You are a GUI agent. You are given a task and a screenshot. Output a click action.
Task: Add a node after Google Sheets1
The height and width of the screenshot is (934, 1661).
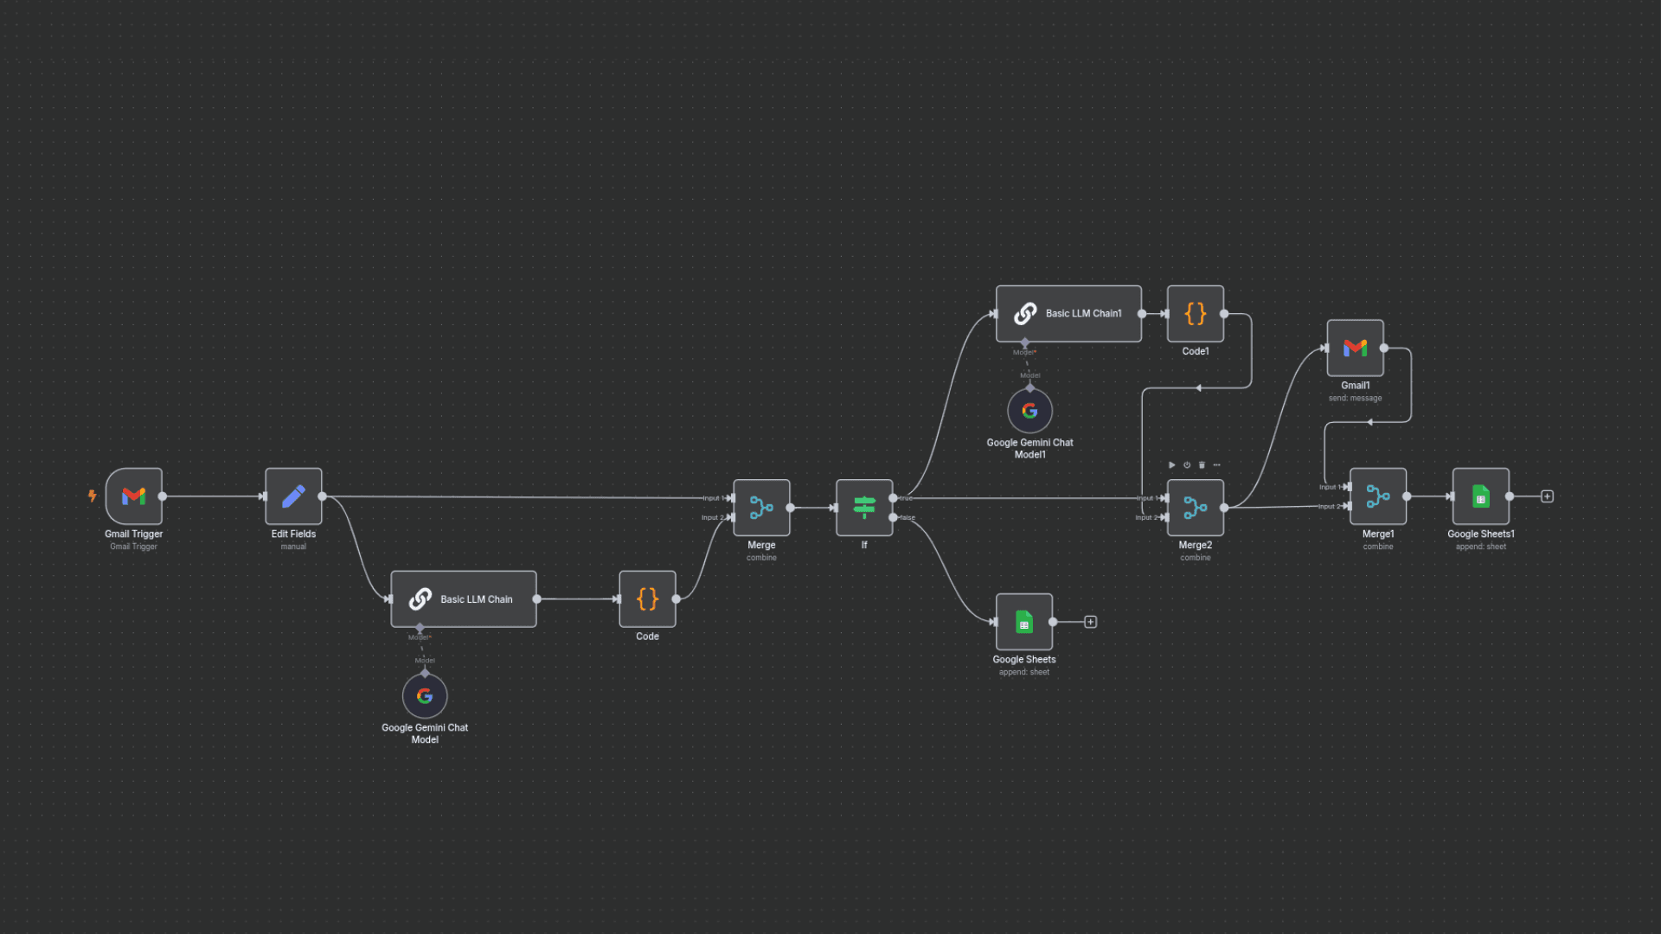[1548, 496]
